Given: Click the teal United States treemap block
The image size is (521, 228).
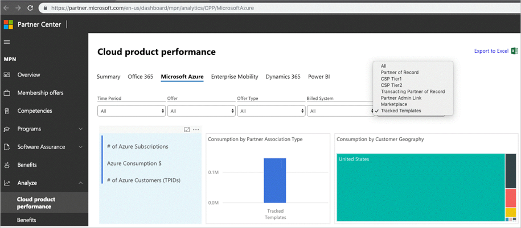Looking at the screenshot, I should pyautogui.click(x=421, y=187).
